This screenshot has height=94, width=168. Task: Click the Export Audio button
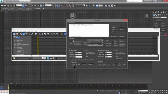point(119,58)
